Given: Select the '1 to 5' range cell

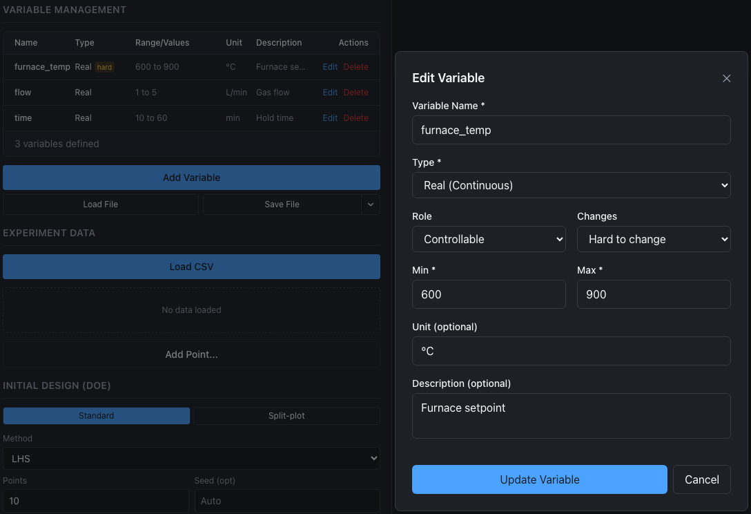Looking at the screenshot, I should click(146, 92).
